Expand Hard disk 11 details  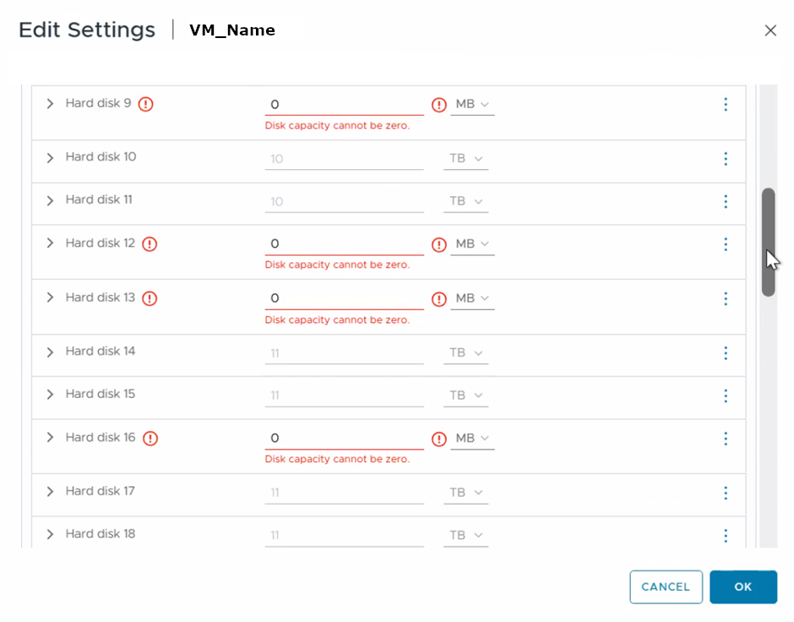50,200
